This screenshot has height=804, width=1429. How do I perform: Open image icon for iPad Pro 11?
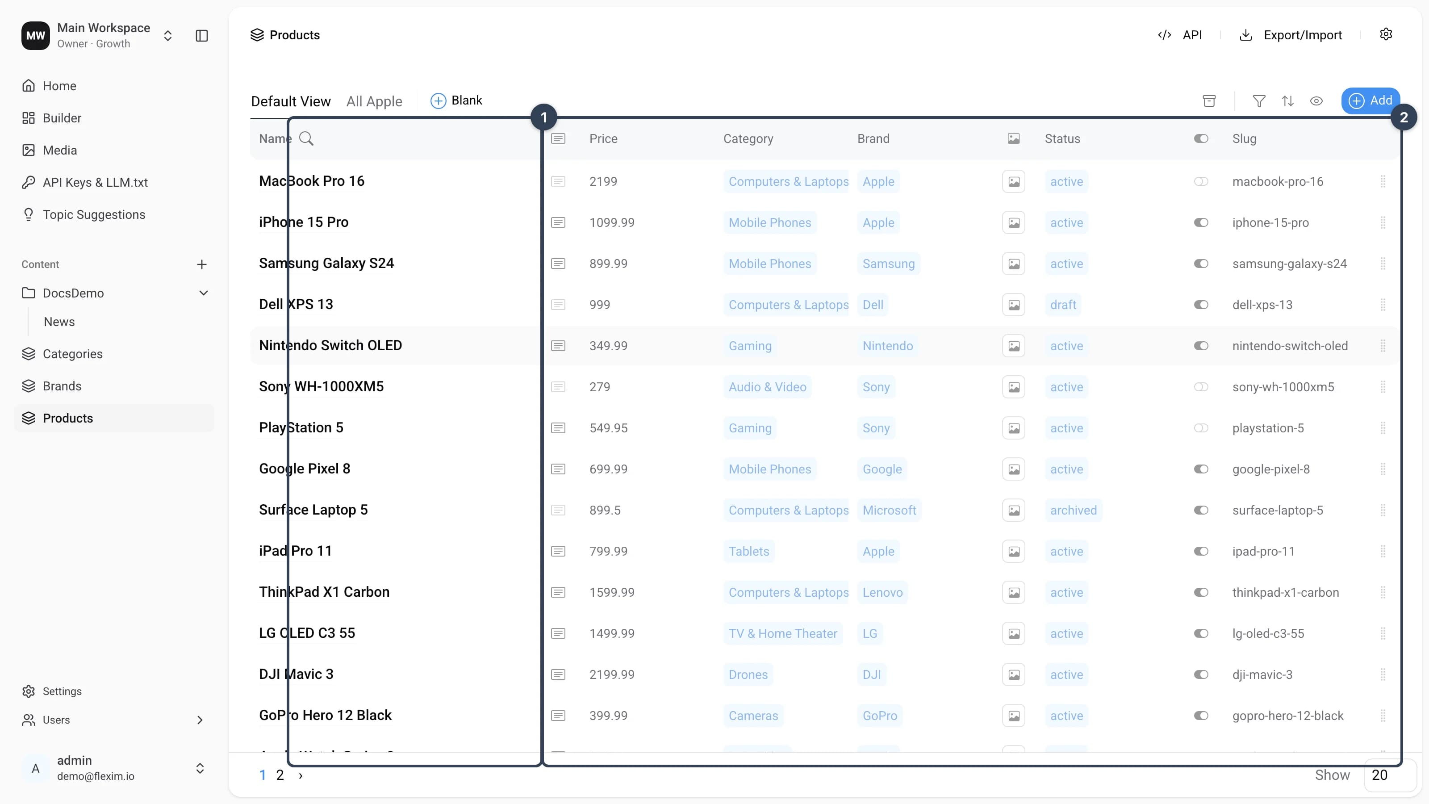point(1014,551)
